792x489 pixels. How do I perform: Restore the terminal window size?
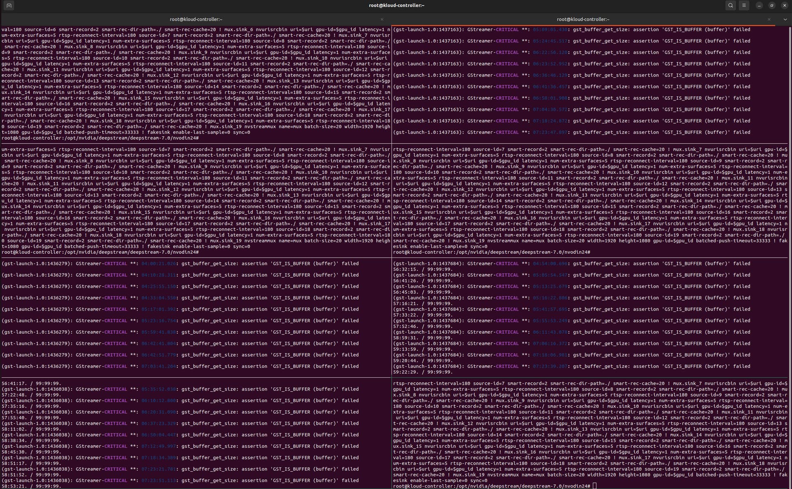[x=771, y=5]
